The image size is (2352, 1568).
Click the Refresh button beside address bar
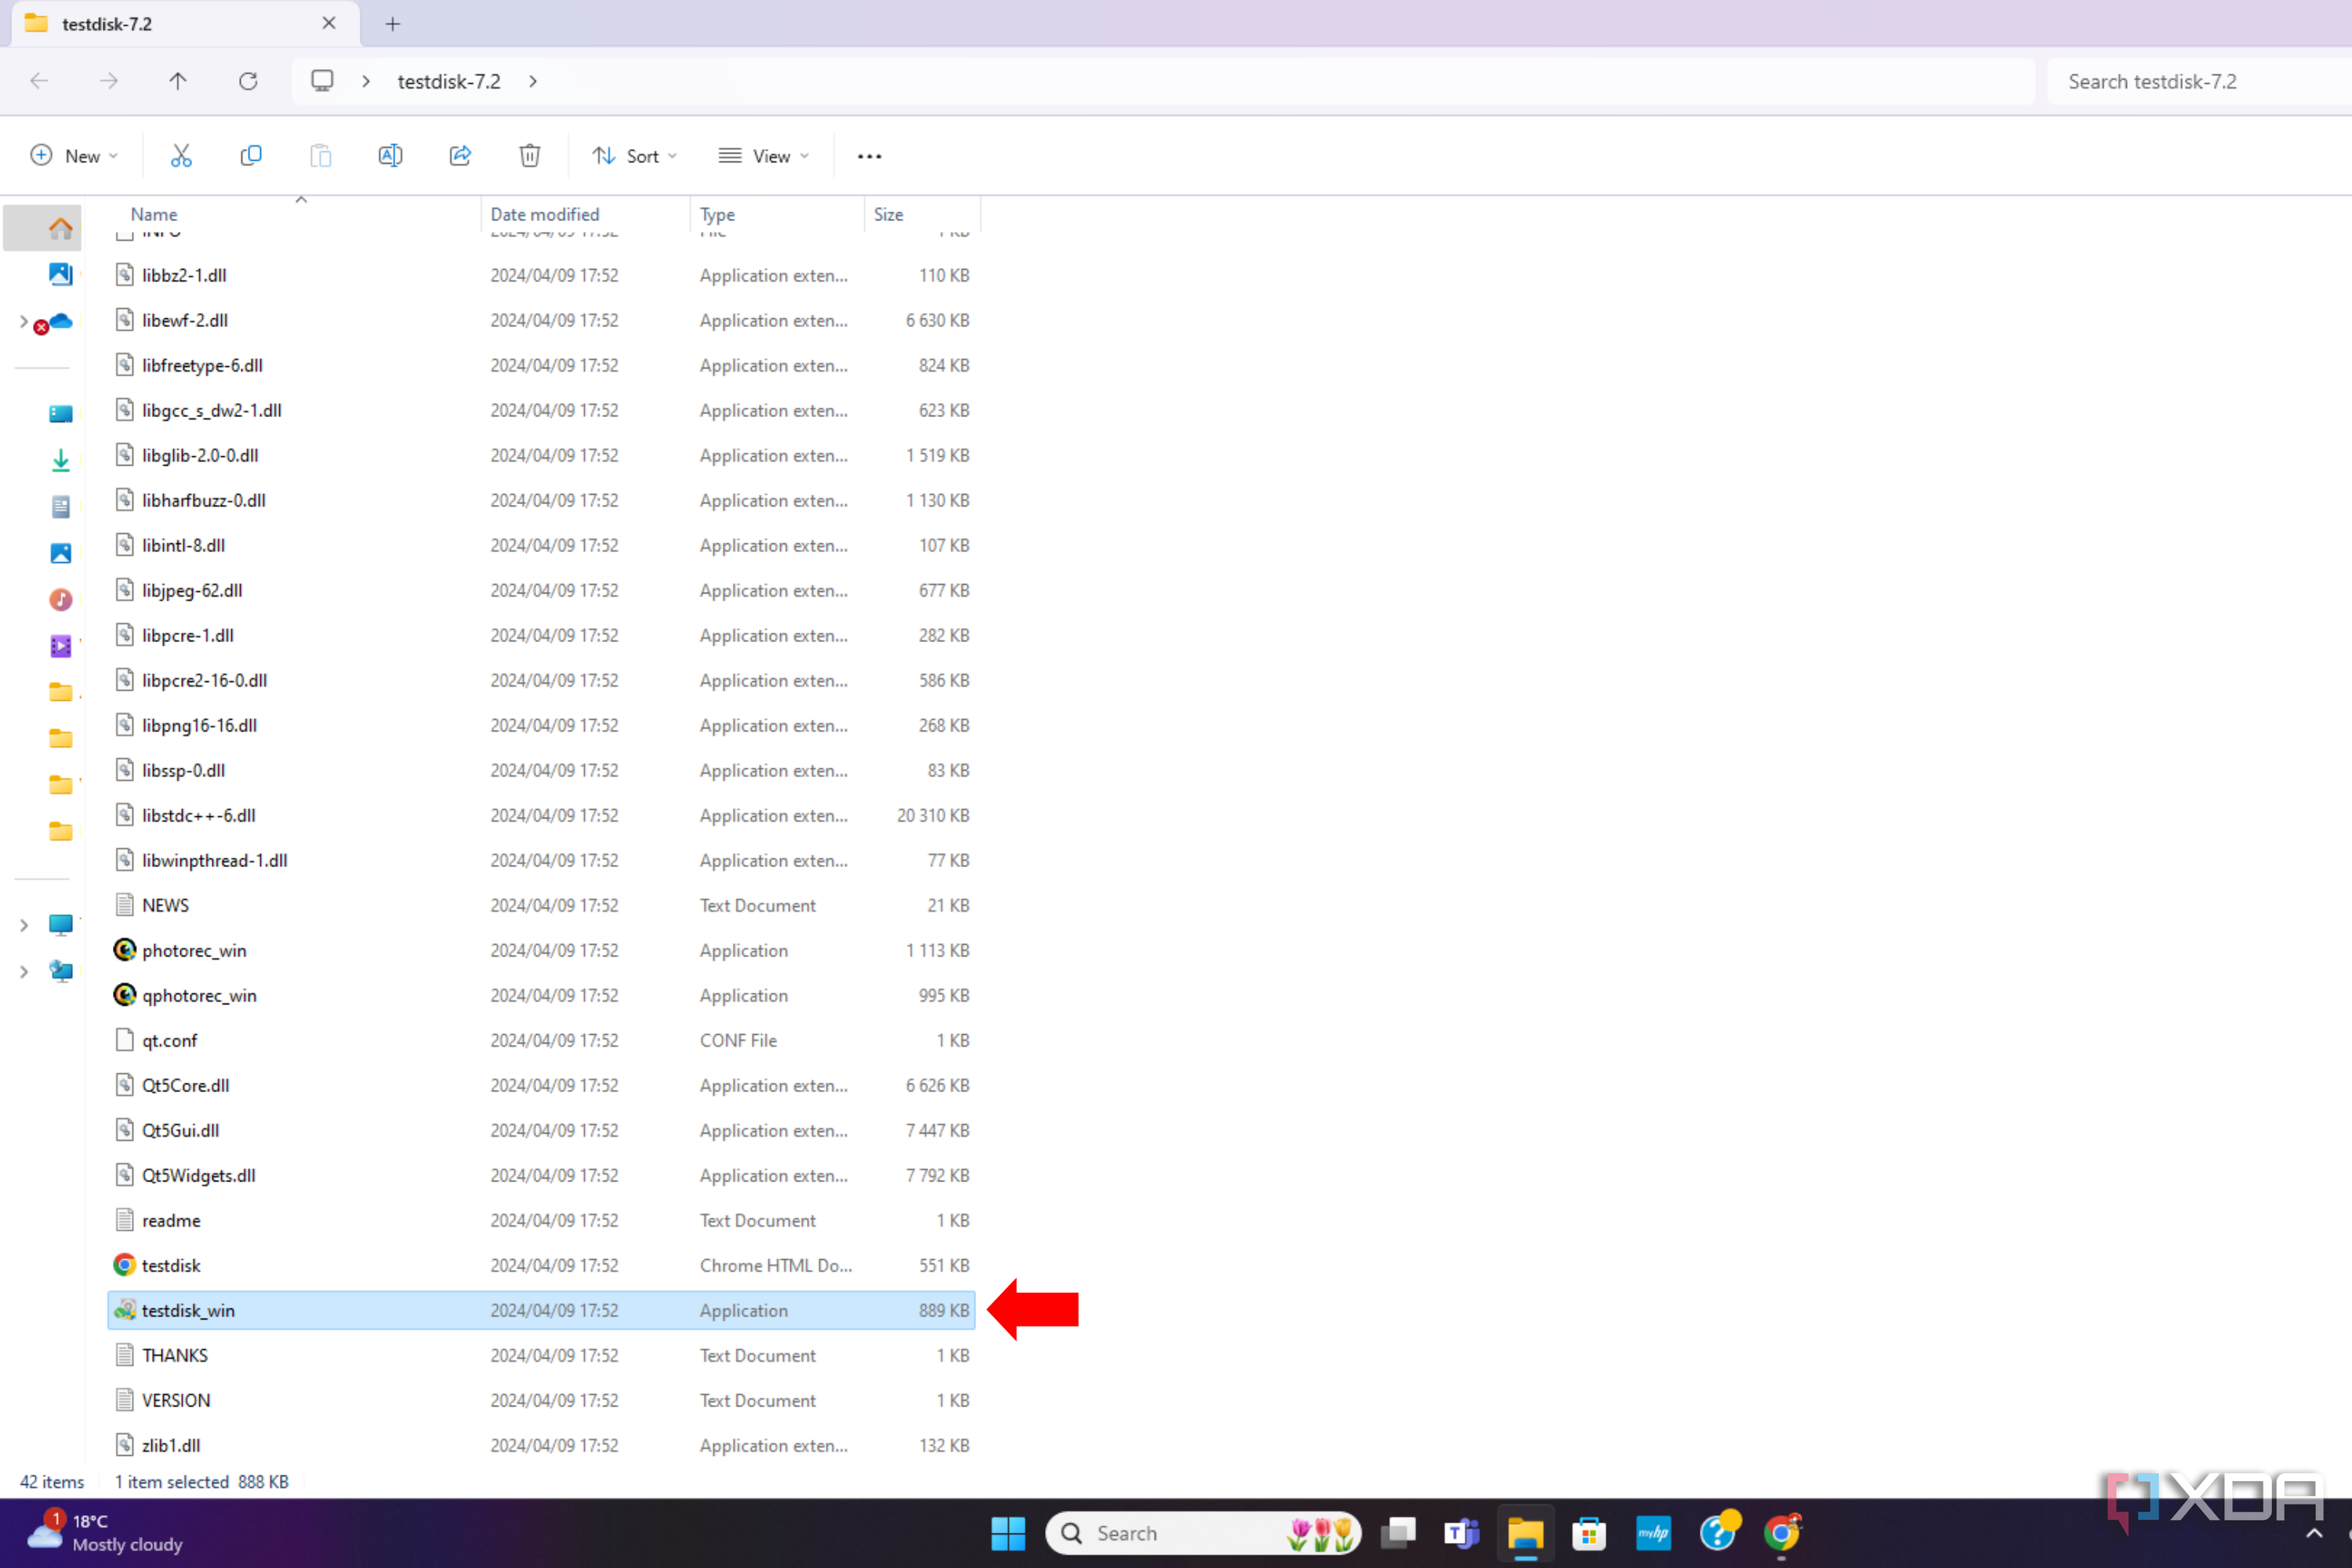pos(248,81)
